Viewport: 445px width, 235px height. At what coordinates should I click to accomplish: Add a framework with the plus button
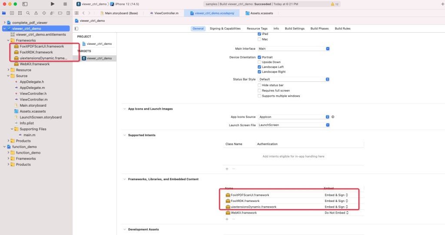(x=227, y=219)
